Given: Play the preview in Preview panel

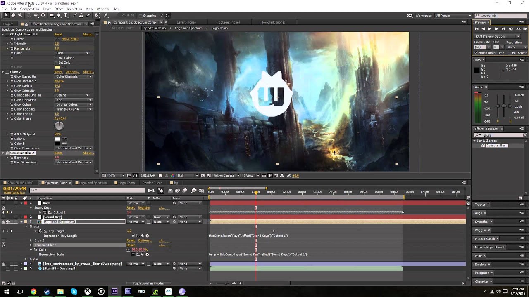Looking at the screenshot, I should [x=490, y=29].
